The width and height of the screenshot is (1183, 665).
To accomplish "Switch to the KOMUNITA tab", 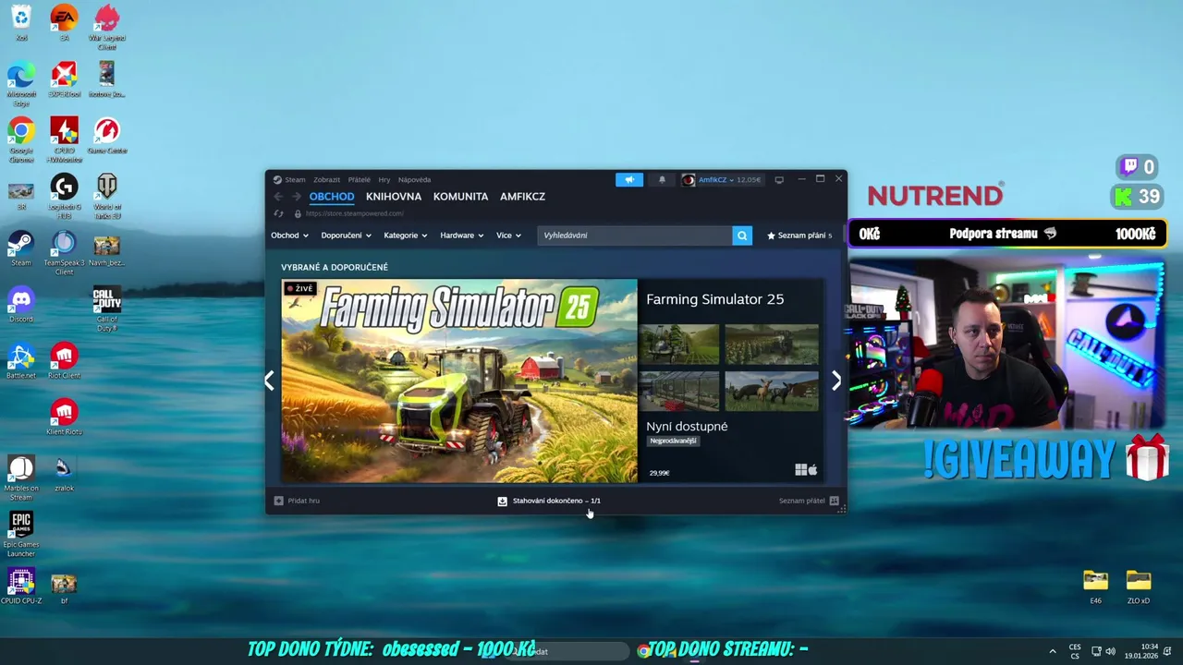I will coord(460,197).
